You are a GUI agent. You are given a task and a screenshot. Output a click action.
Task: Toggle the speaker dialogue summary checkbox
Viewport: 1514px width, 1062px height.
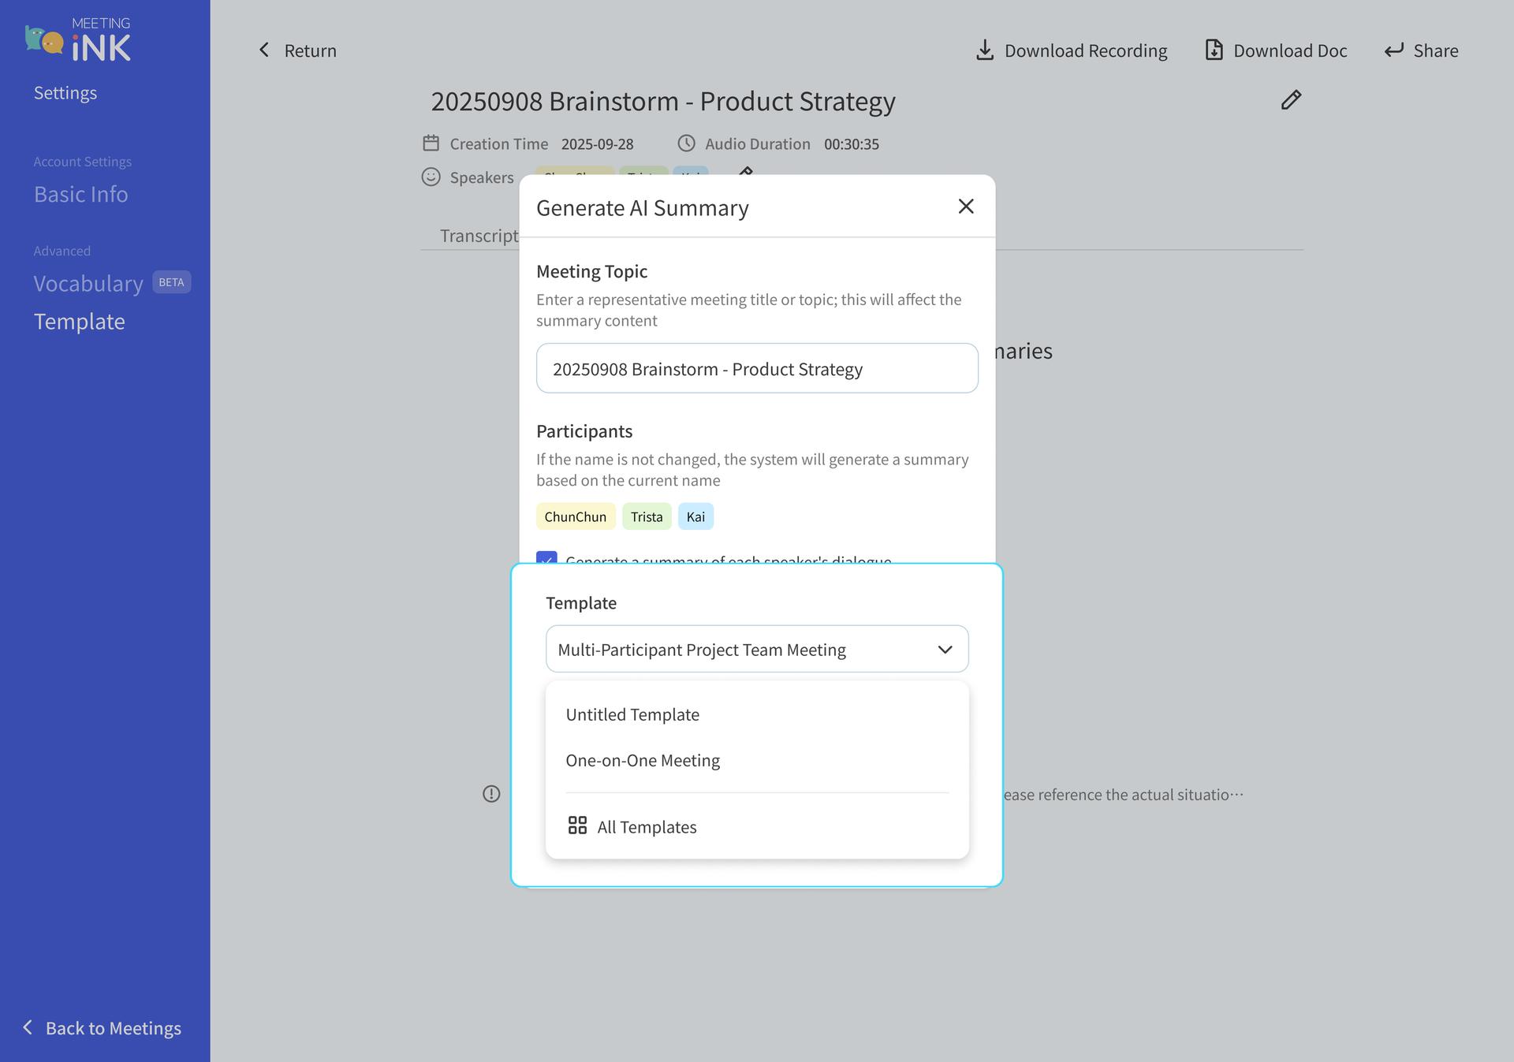pyautogui.click(x=546, y=557)
